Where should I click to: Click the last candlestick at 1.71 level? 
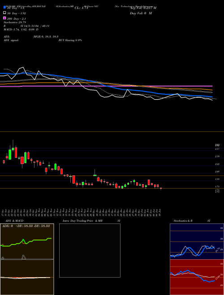[x=161, y=189]
